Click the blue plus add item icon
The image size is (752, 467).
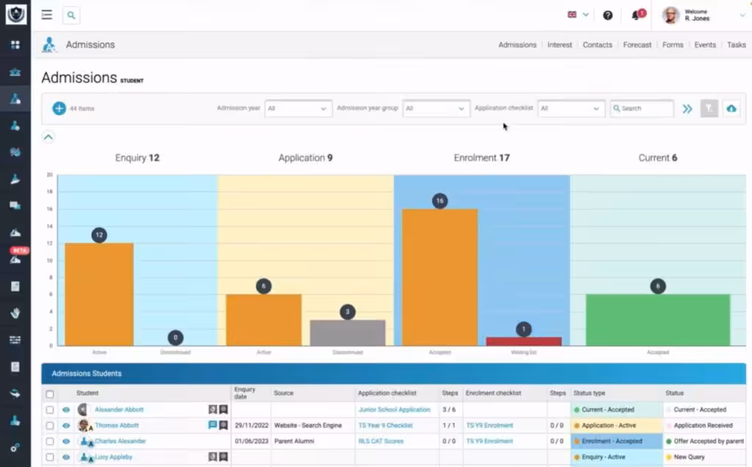pyautogui.click(x=59, y=109)
